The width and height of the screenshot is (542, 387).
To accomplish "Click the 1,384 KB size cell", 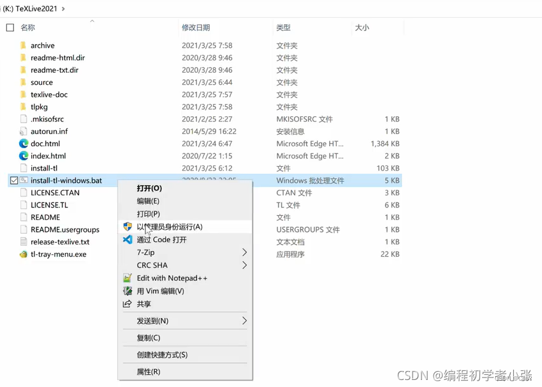I will [385, 144].
